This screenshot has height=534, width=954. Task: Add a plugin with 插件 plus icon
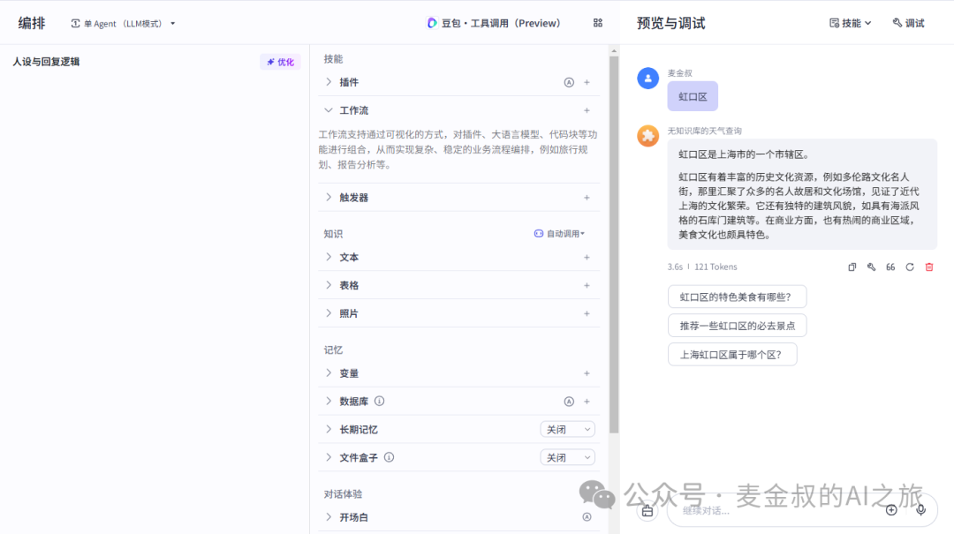(x=587, y=82)
